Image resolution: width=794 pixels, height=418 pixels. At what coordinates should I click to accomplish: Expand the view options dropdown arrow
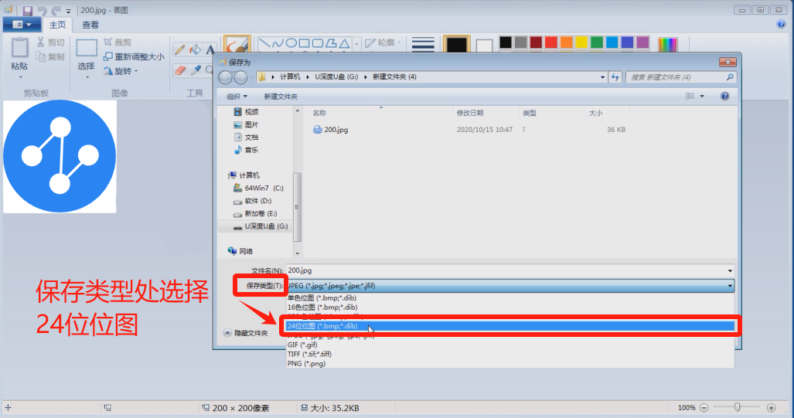(702, 97)
